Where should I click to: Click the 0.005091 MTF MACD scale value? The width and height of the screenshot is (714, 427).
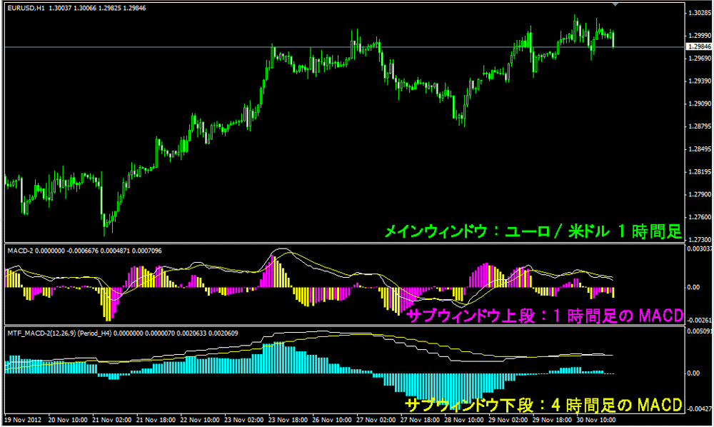tap(698, 331)
